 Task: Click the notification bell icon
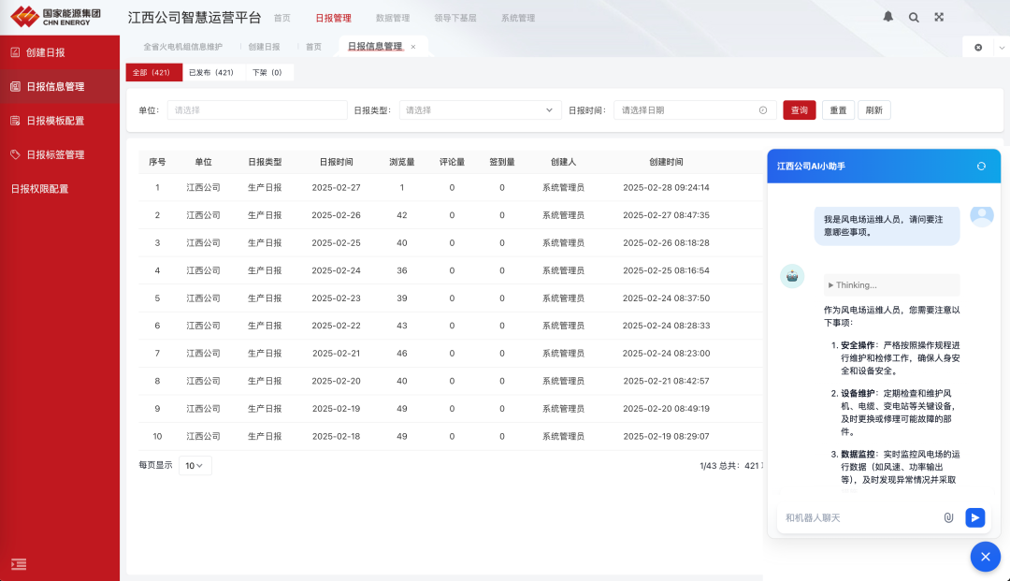(887, 17)
